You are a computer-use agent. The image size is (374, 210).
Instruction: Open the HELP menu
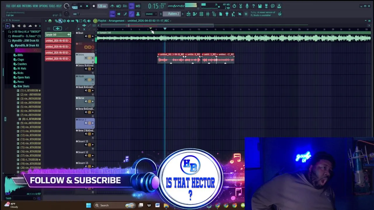pos(59,6)
